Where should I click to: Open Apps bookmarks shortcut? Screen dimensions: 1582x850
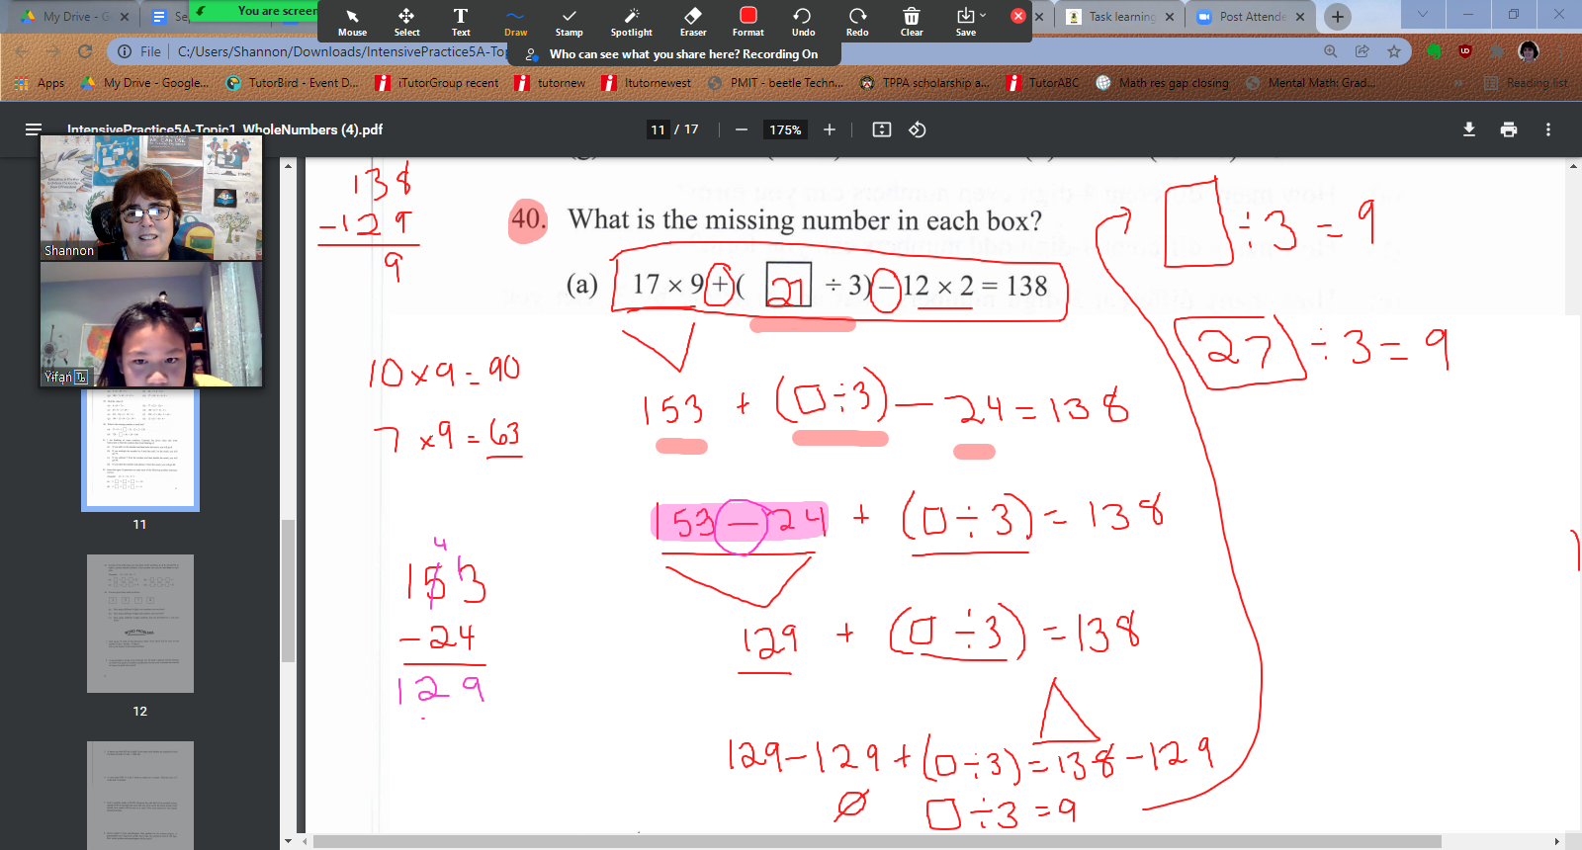coord(40,83)
